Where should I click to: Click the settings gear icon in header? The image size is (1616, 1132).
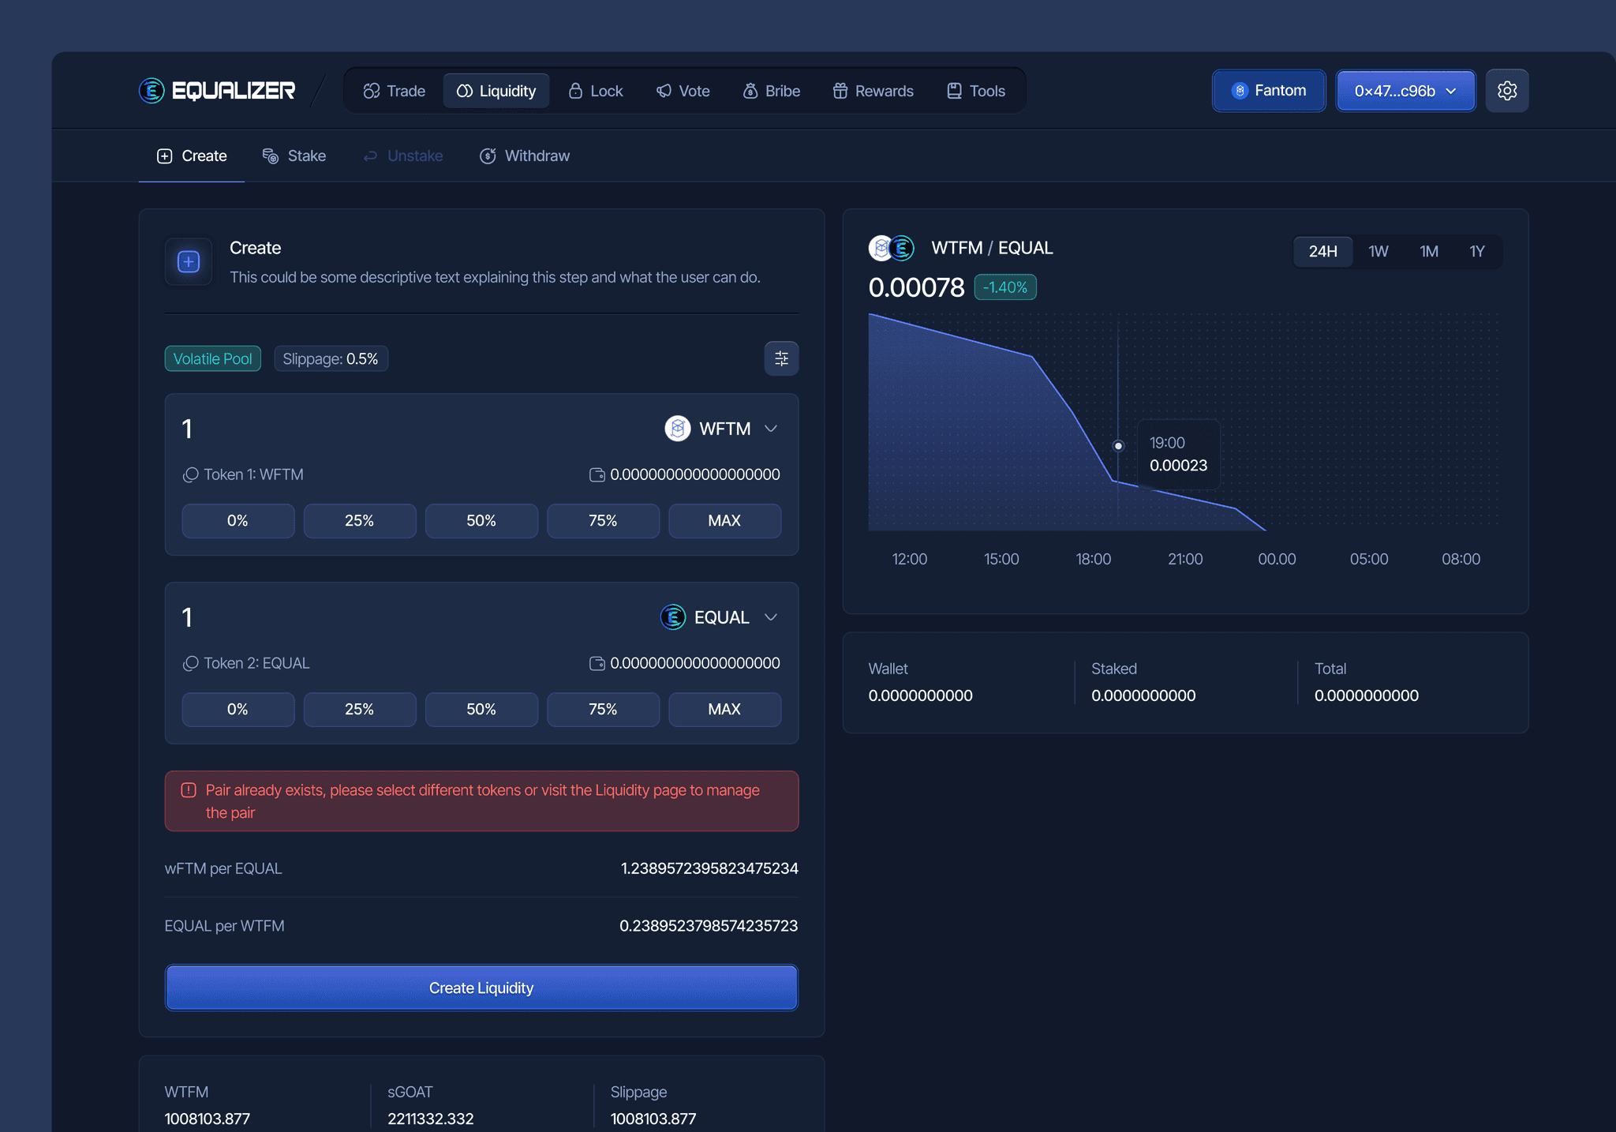(1506, 91)
